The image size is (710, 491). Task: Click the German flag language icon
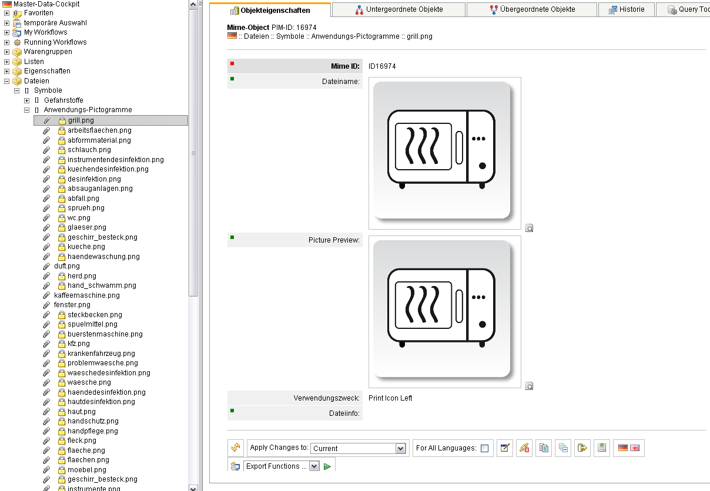[x=623, y=448]
